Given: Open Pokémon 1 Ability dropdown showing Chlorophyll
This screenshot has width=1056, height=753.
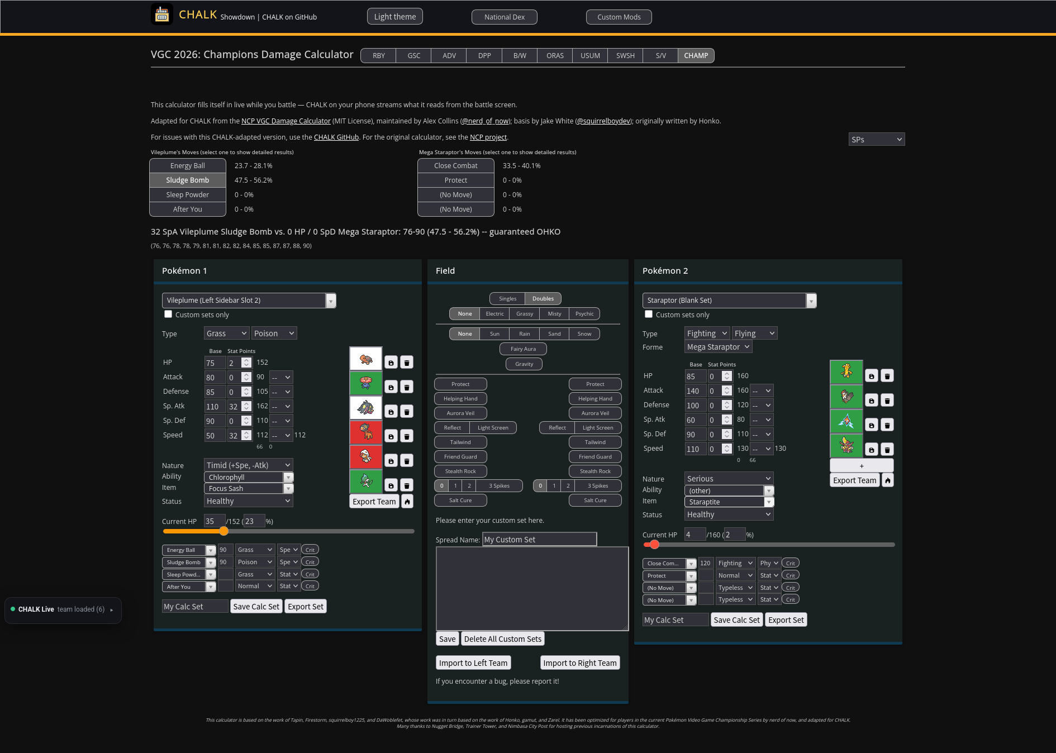Looking at the screenshot, I should [249, 478].
